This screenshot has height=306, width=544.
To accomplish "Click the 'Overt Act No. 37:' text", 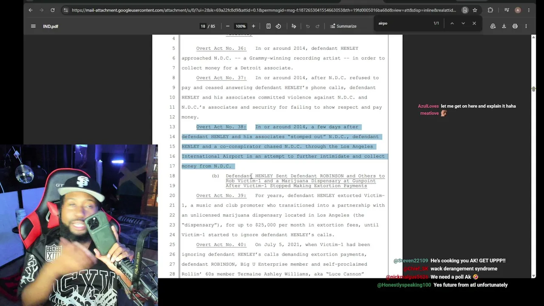I will 221,78.
